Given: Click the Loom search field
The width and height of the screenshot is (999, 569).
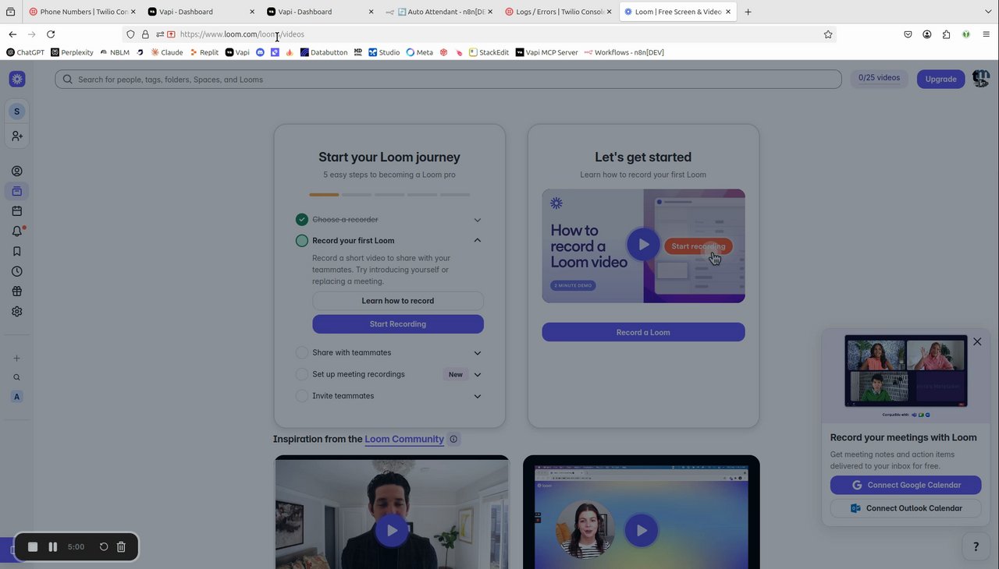Looking at the screenshot, I should pyautogui.click(x=448, y=80).
